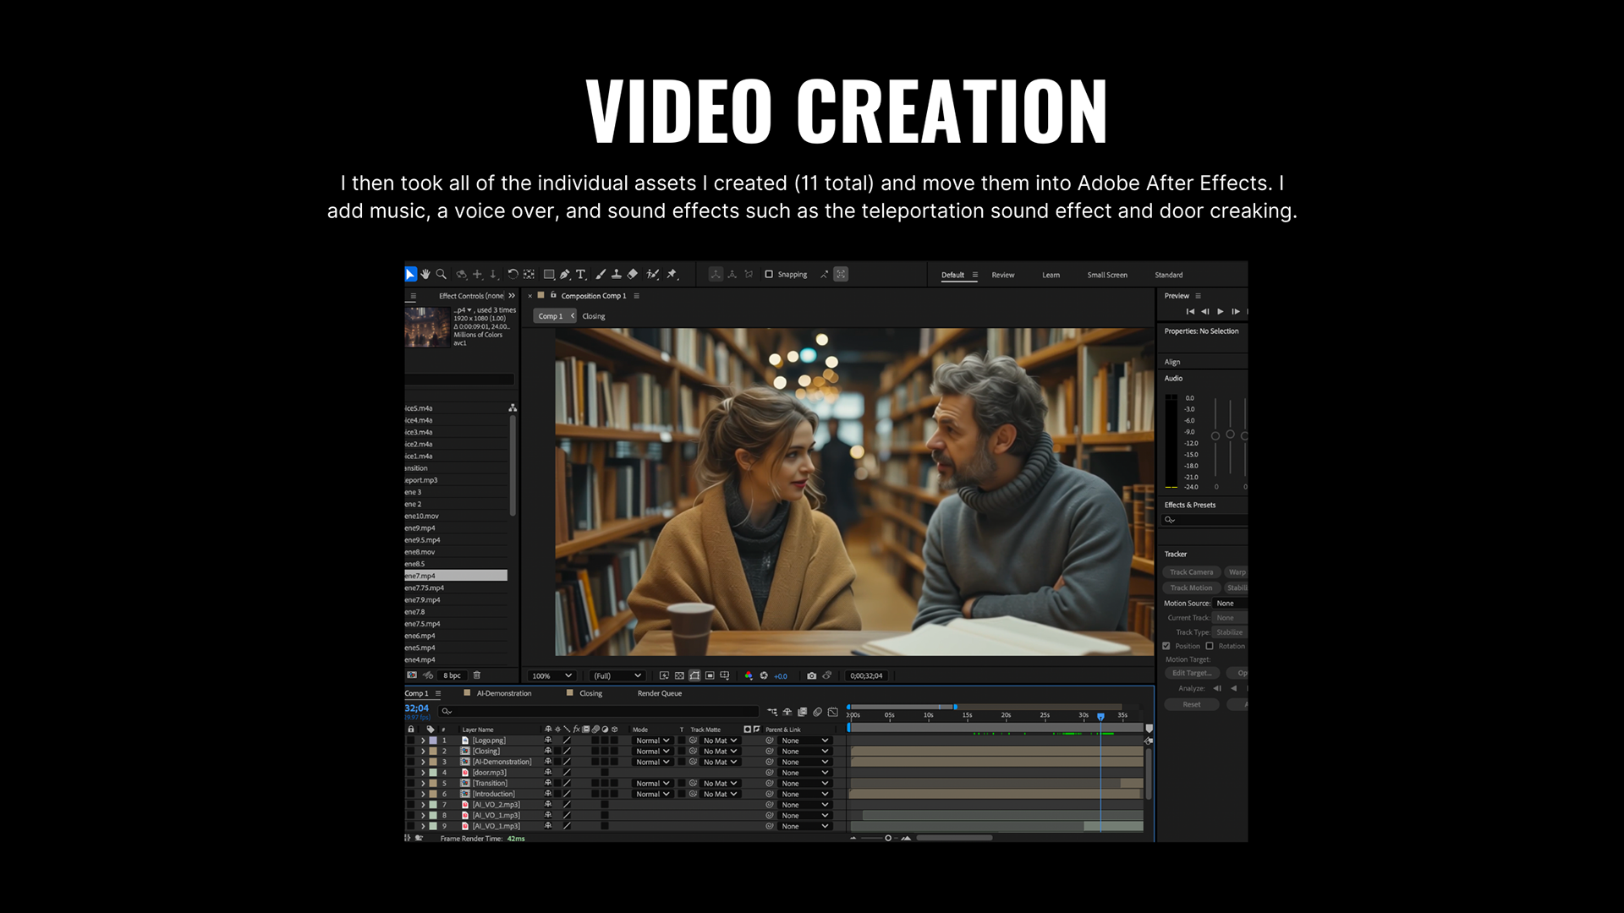The height and width of the screenshot is (913, 1624).
Task: Select the Hand tool
Action: point(425,274)
